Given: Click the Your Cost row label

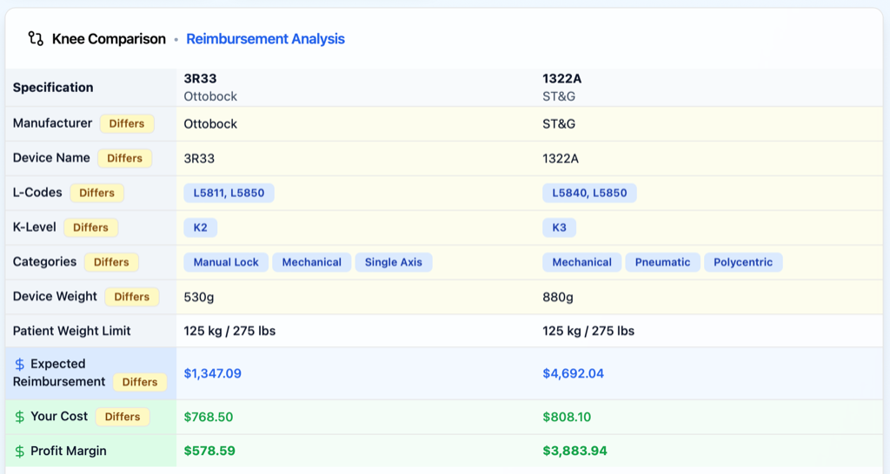Looking at the screenshot, I should (x=59, y=416).
